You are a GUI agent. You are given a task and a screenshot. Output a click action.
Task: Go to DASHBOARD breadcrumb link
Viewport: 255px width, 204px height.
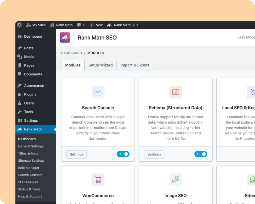[72, 53]
